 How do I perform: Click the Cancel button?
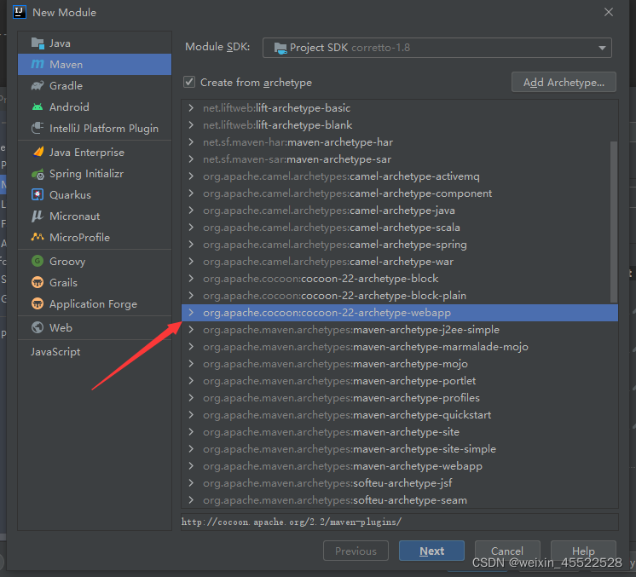(x=507, y=551)
